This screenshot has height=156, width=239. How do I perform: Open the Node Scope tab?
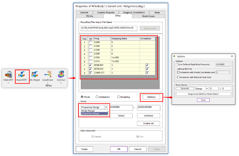click(x=148, y=16)
